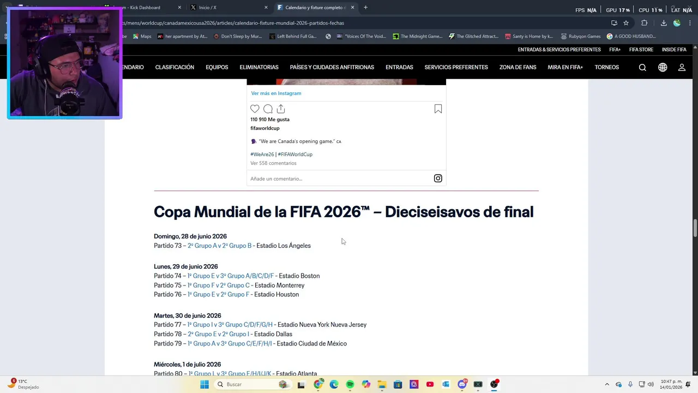Open the FIFA STORE link
This screenshot has width=698, height=393.
(x=641, y=50)
